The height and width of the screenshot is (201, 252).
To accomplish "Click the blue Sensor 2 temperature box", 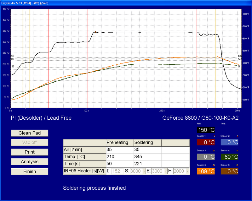I will pyautogui.click(x=230, y=142).
